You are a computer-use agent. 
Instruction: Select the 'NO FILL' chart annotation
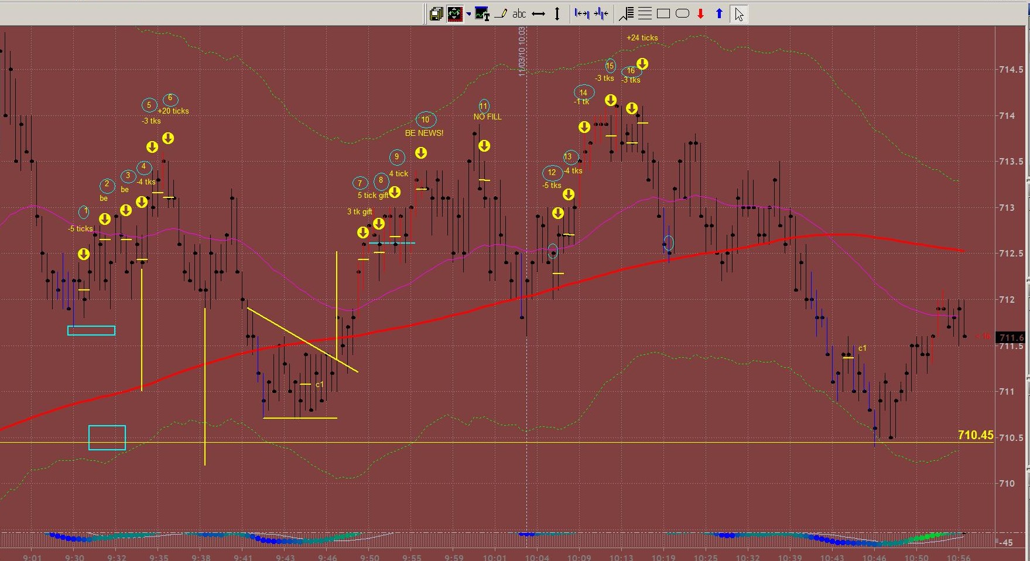tap(488, 117)
